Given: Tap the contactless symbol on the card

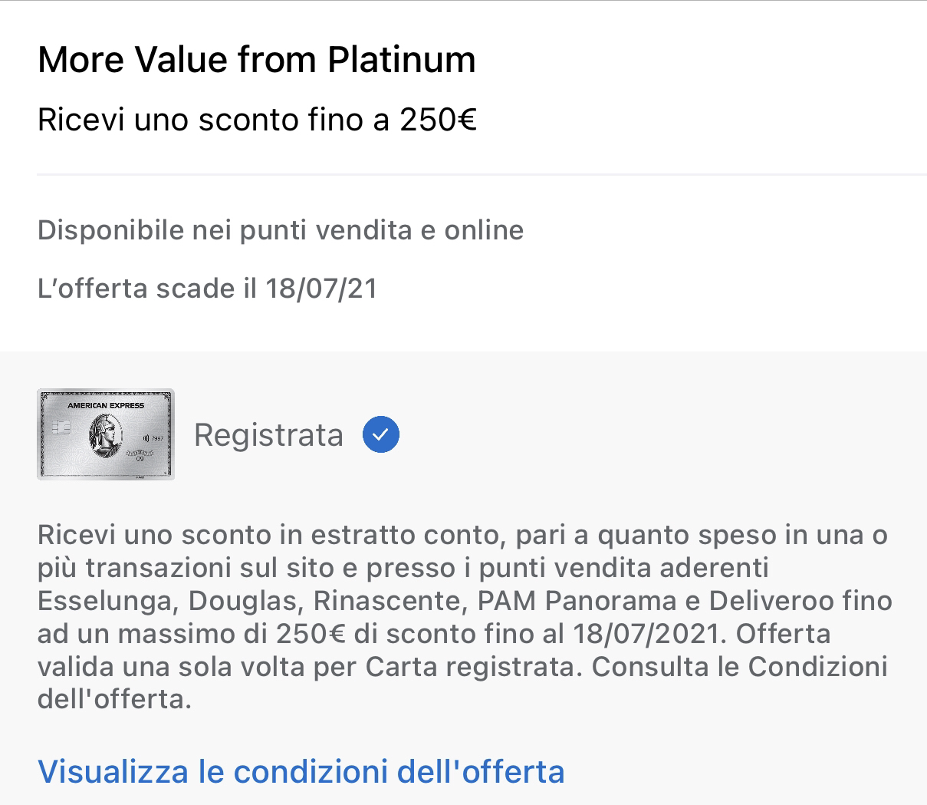Looking at the screenshot, I should (x=146, y=438).
